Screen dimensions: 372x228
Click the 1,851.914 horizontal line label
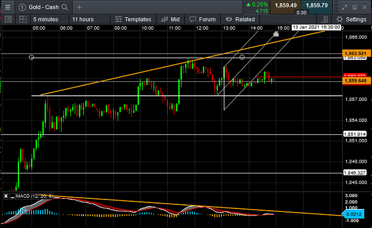click(x=355, y=134)
